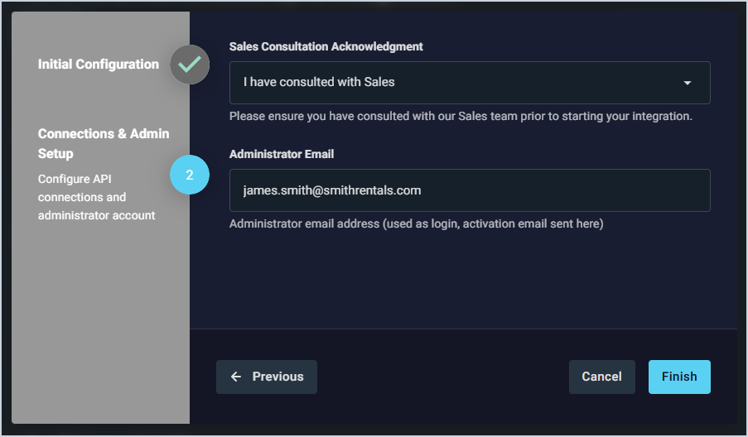The width and height of the screenshot is (748, 437).
Task: Expand the dropdown caret arrow
Action: pyautogui.click(x=688, y=83)
